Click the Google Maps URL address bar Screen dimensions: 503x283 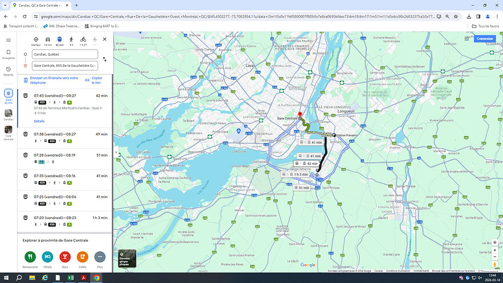[237, 17]
